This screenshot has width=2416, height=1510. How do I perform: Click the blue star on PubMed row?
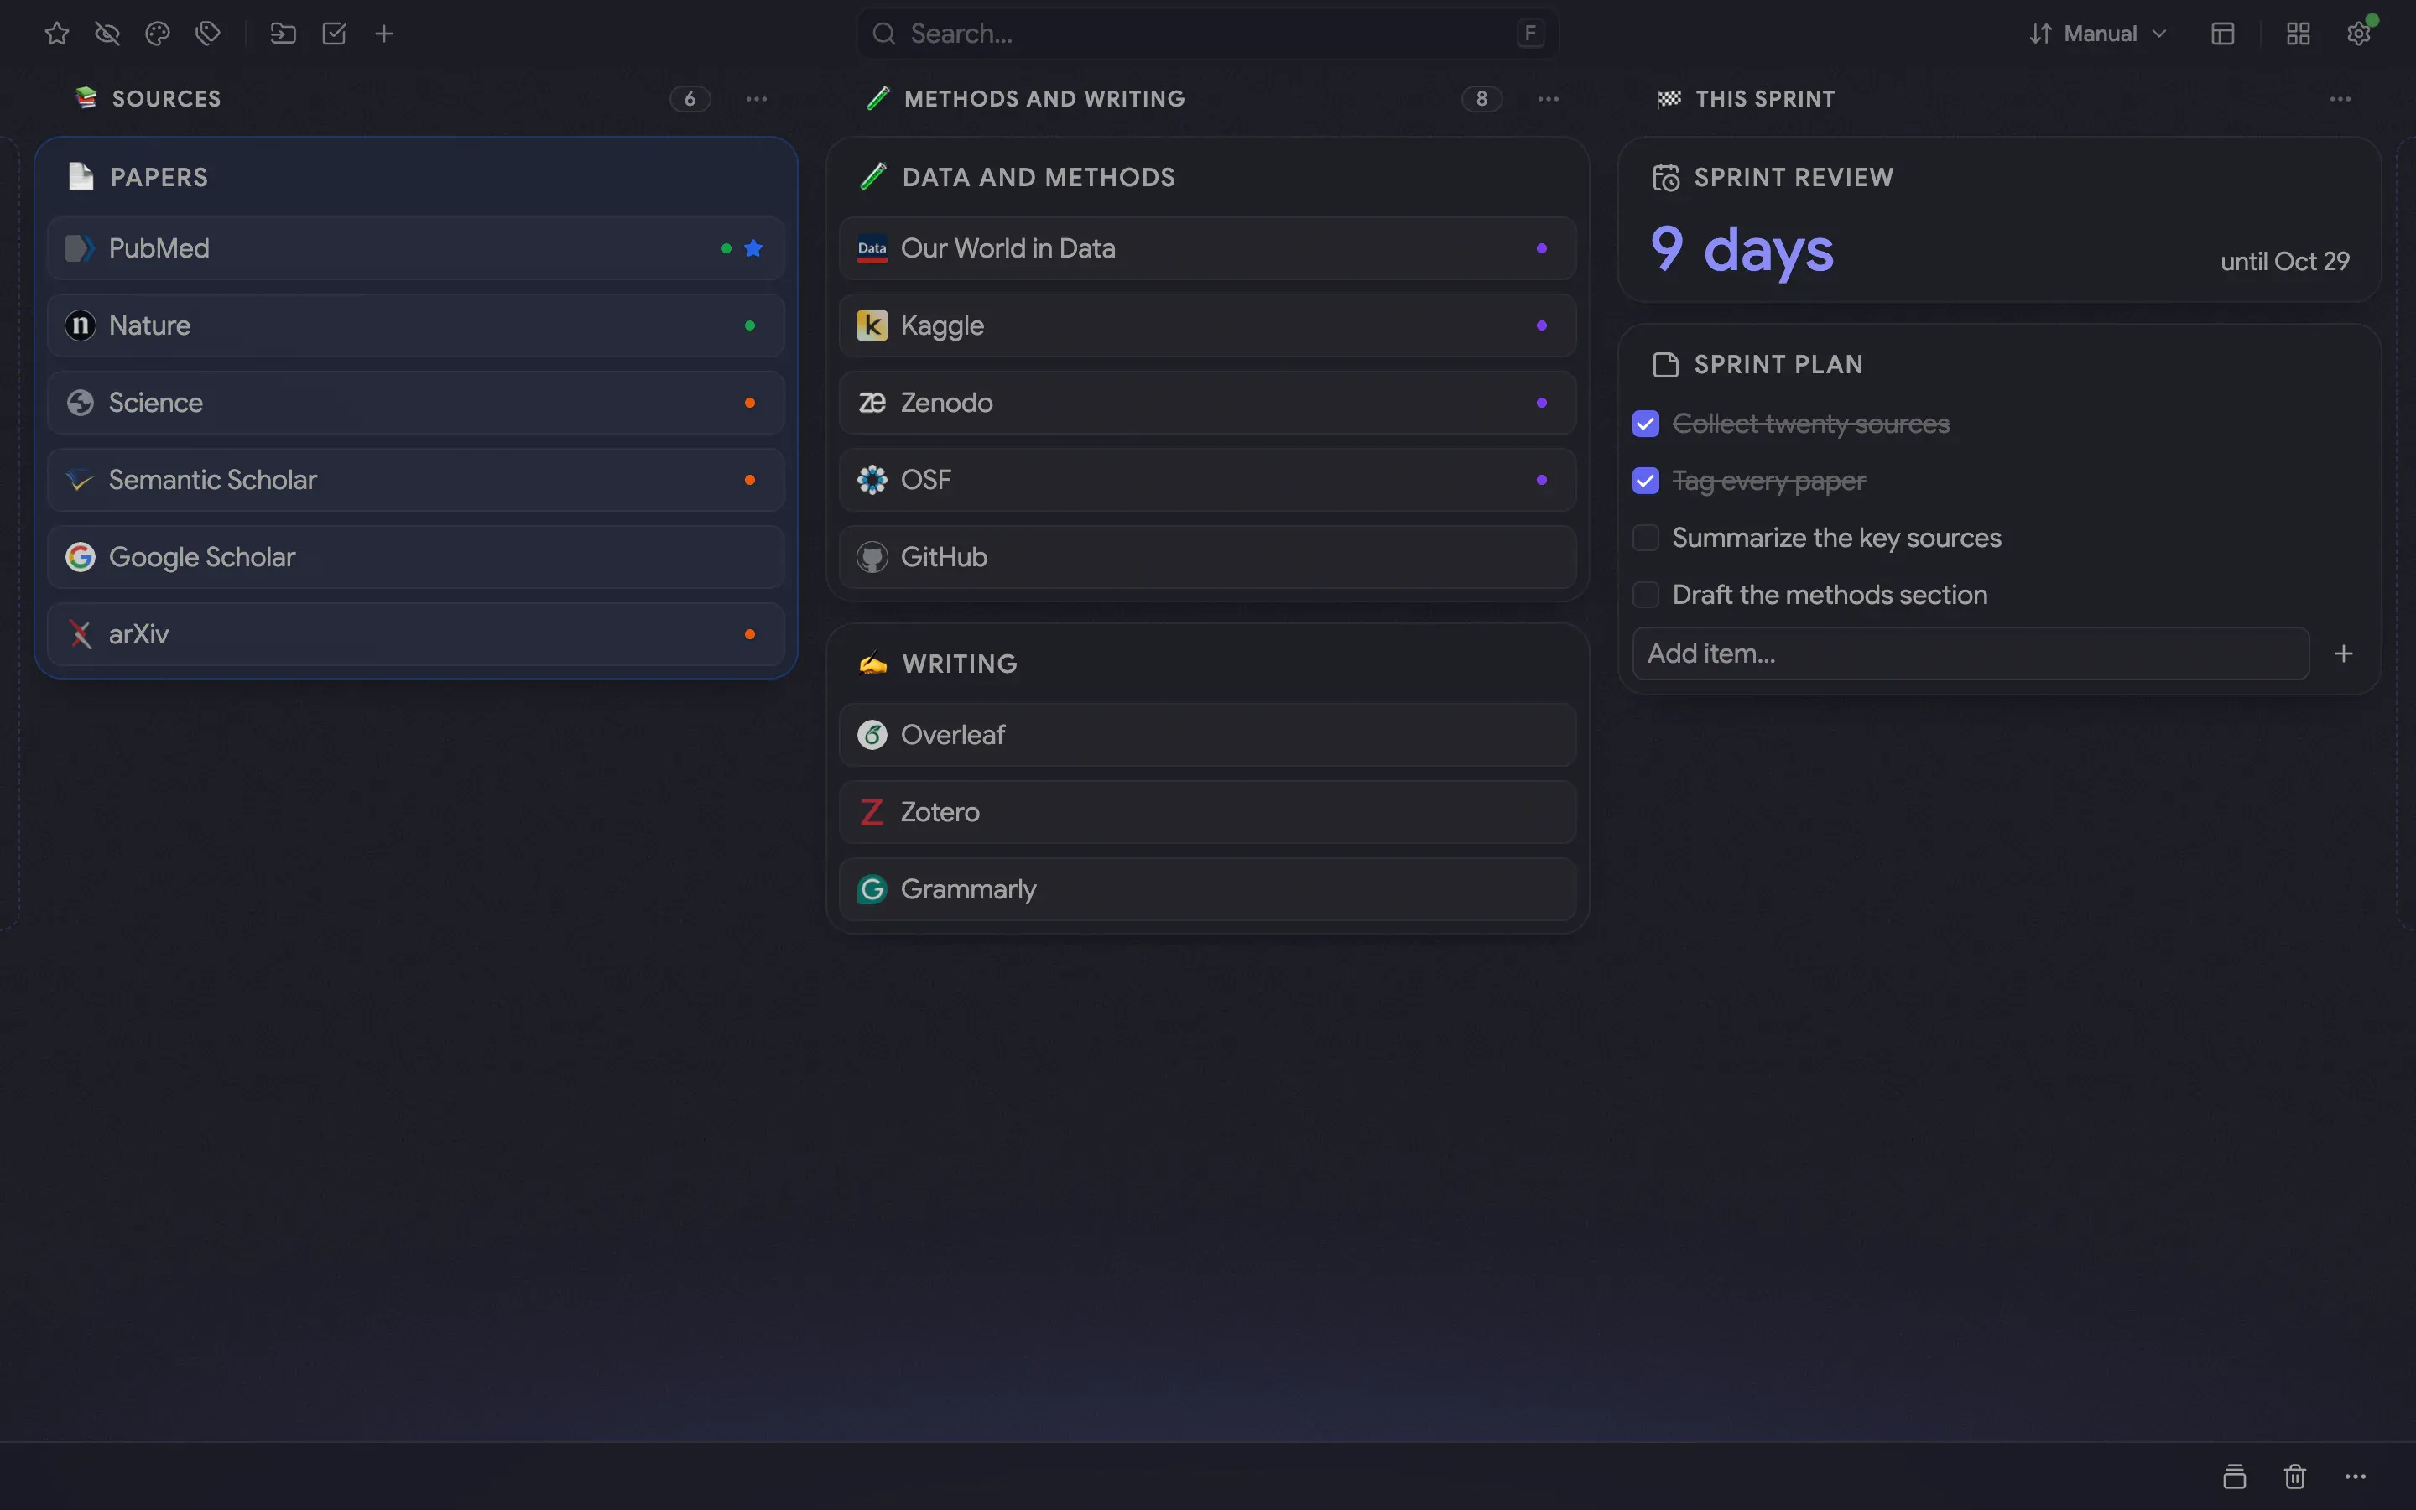point(754,247)
